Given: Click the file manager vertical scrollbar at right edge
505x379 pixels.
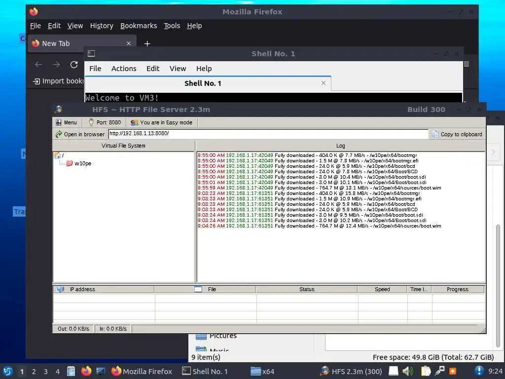Looking at the screenshot, I should coord(498,286).
